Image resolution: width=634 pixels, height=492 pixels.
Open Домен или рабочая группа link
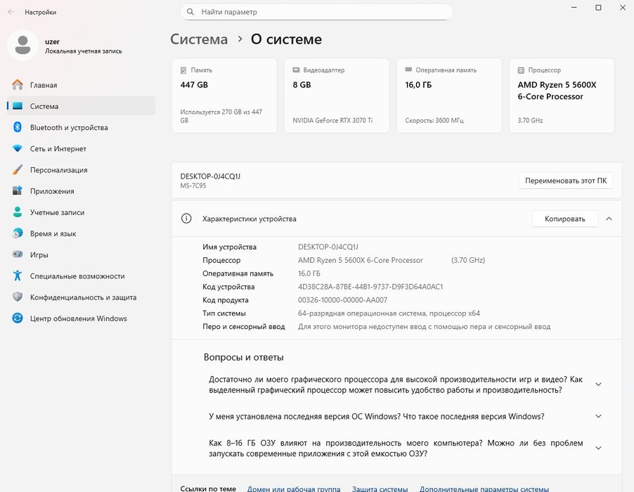[294, 488]
